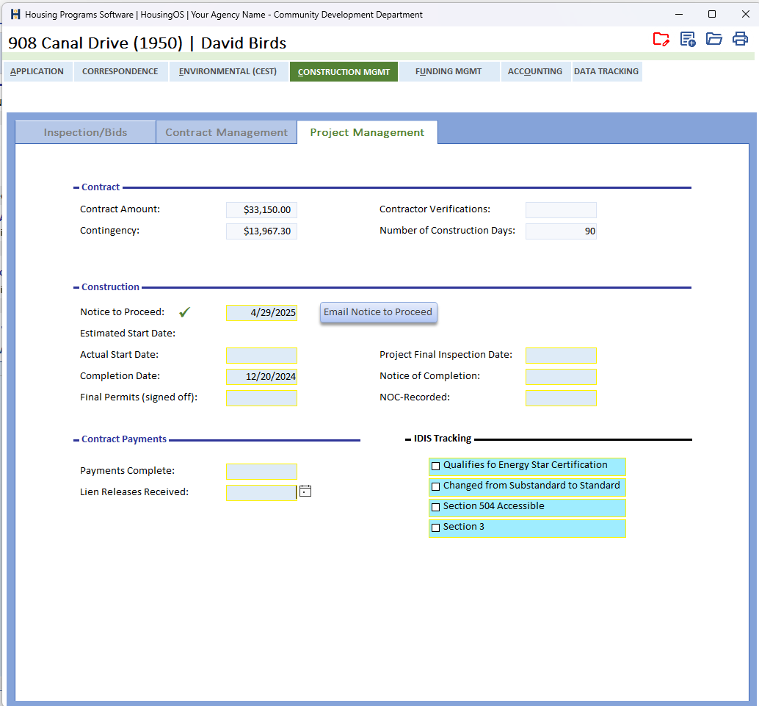
Task: Switch to DATA TRACKING tab
Action: tap(606, 71)
